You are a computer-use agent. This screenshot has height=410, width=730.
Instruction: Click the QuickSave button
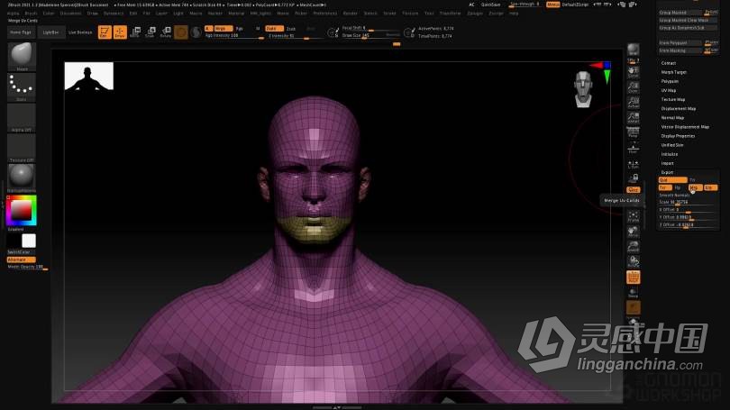490,5
